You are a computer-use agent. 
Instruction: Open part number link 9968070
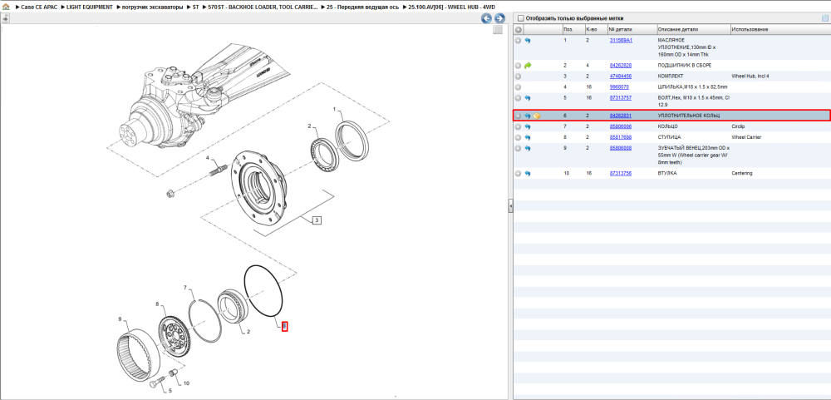(619, 87)
